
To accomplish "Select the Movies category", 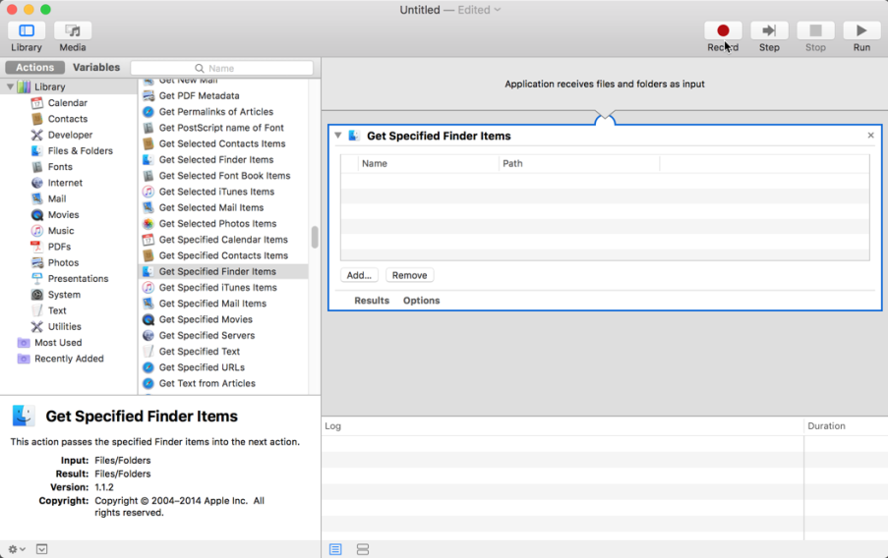I will (x=63, y=214).
